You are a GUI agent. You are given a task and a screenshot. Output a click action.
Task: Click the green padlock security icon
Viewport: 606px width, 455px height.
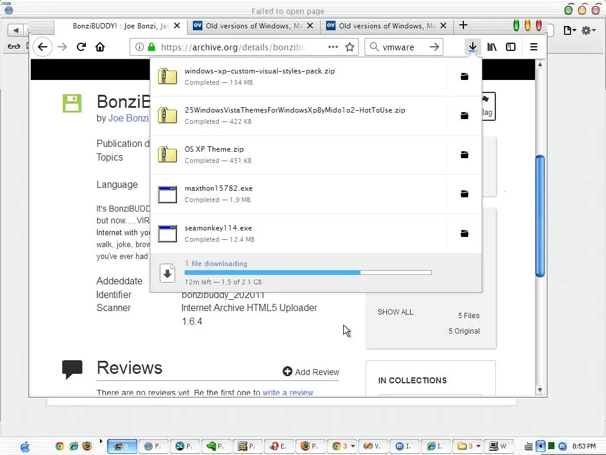point(151,47)
